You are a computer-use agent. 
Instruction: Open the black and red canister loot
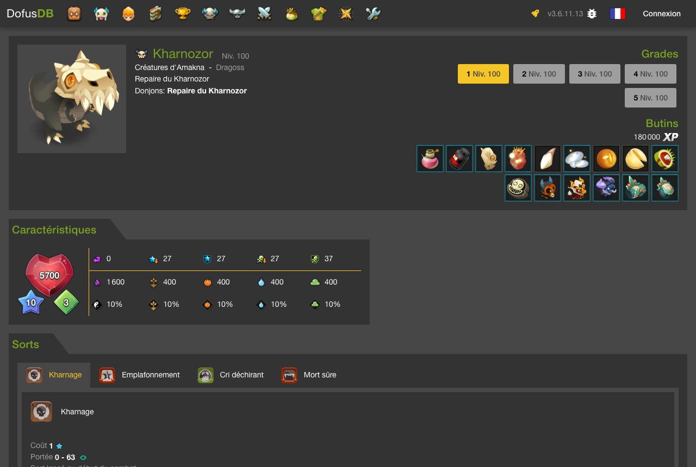click(459, 159)
